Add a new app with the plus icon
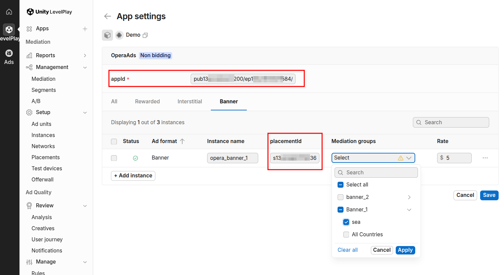 click(85, 29)
